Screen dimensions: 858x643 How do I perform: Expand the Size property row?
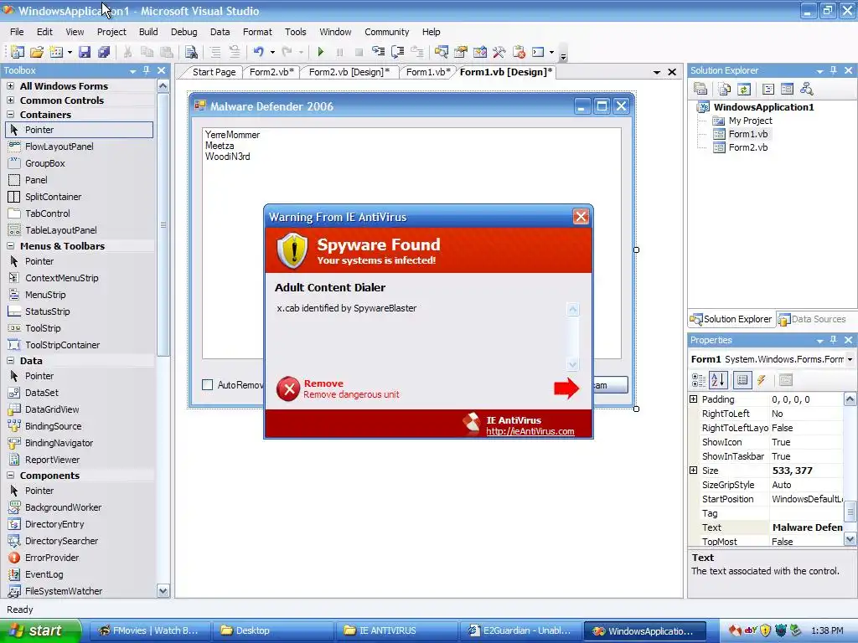[693, 471]
